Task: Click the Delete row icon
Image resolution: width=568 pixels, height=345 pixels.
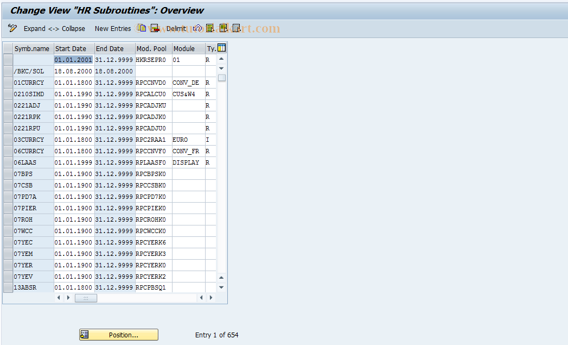Action: (155, 28)
